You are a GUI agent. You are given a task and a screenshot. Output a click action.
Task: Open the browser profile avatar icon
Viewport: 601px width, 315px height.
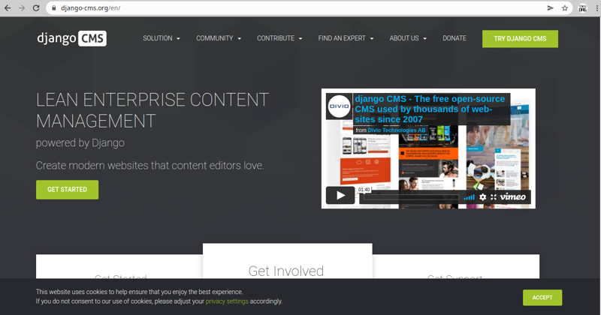coord(583,8)
